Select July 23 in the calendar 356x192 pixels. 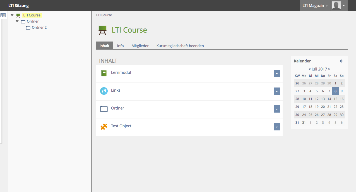click(x=341, y=107)
